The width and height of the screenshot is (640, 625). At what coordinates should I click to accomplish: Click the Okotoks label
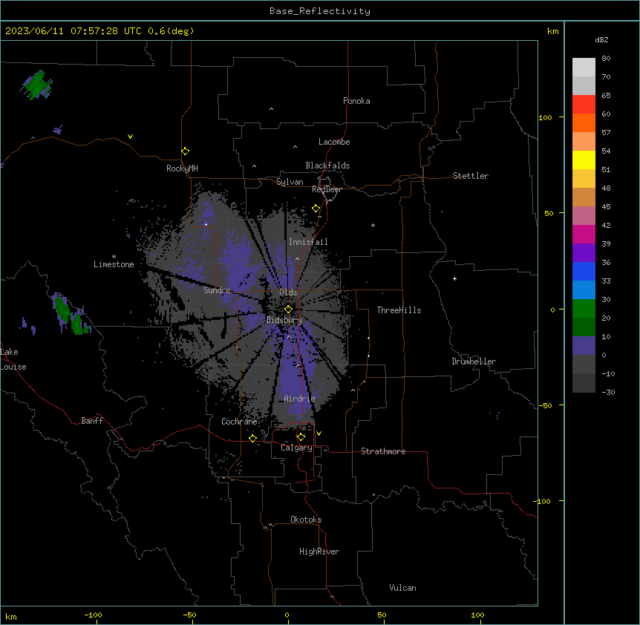(306, 520)
